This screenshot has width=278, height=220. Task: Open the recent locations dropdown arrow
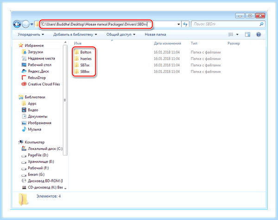pyautogui.click(x=32, y=24)
